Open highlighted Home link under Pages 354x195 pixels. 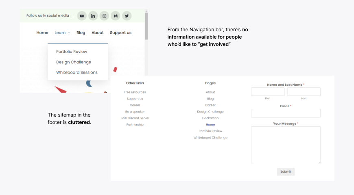point(210,125)
